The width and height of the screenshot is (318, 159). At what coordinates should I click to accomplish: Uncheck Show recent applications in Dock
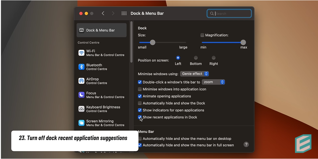click(140, 117)
